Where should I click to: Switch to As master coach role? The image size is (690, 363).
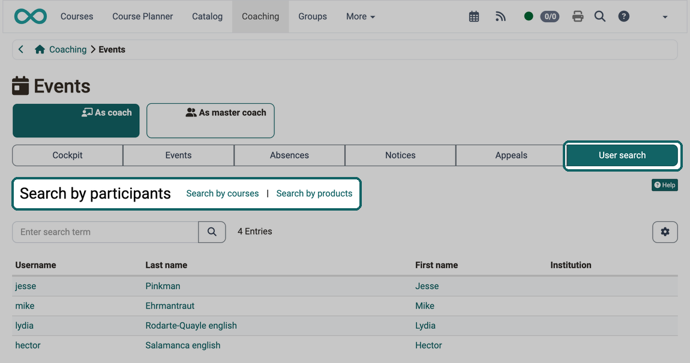(211, 121)
